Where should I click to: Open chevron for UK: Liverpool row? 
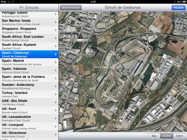point(56,126)
